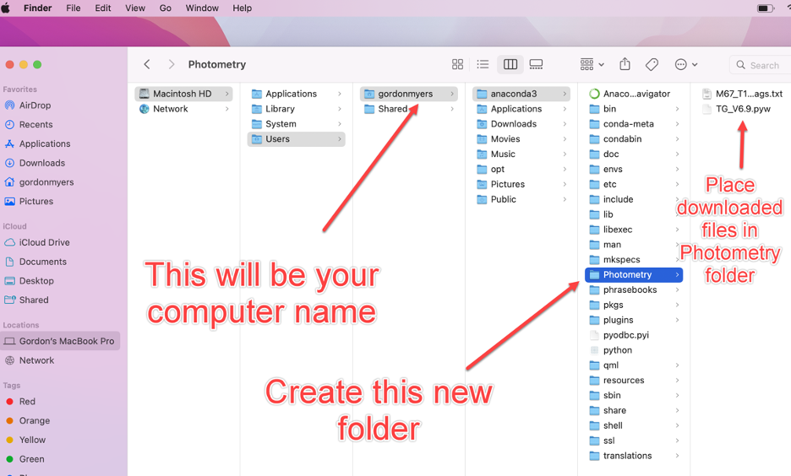
Task: Open AirDrop in the sidebar
Action: pos(35,105)
